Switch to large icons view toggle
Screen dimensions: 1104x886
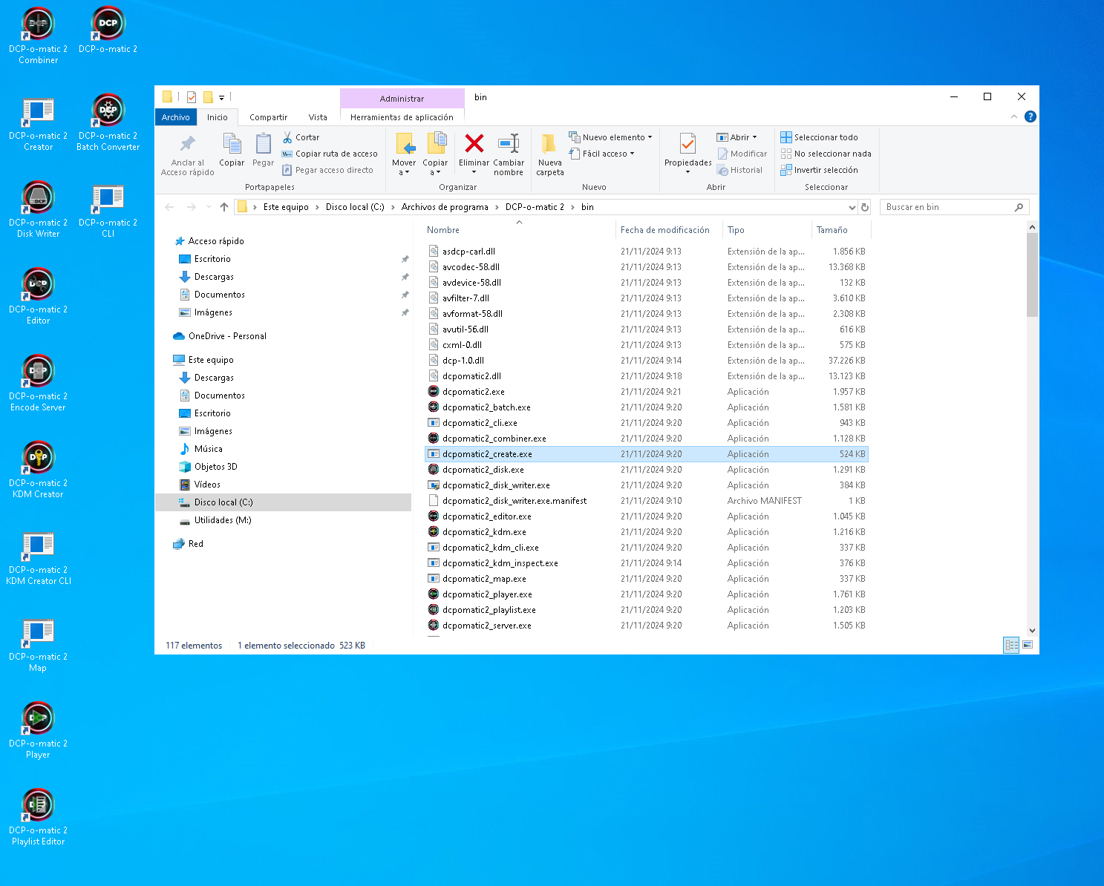(1028, 645)
